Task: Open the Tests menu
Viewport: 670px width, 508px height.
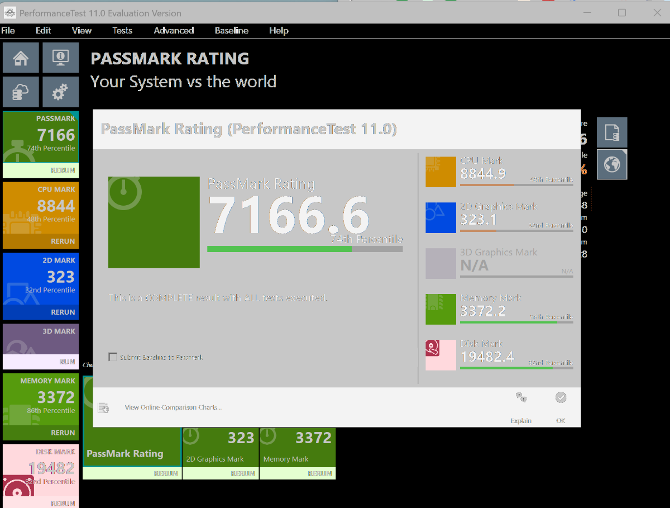Action: (x=122, y=31)
